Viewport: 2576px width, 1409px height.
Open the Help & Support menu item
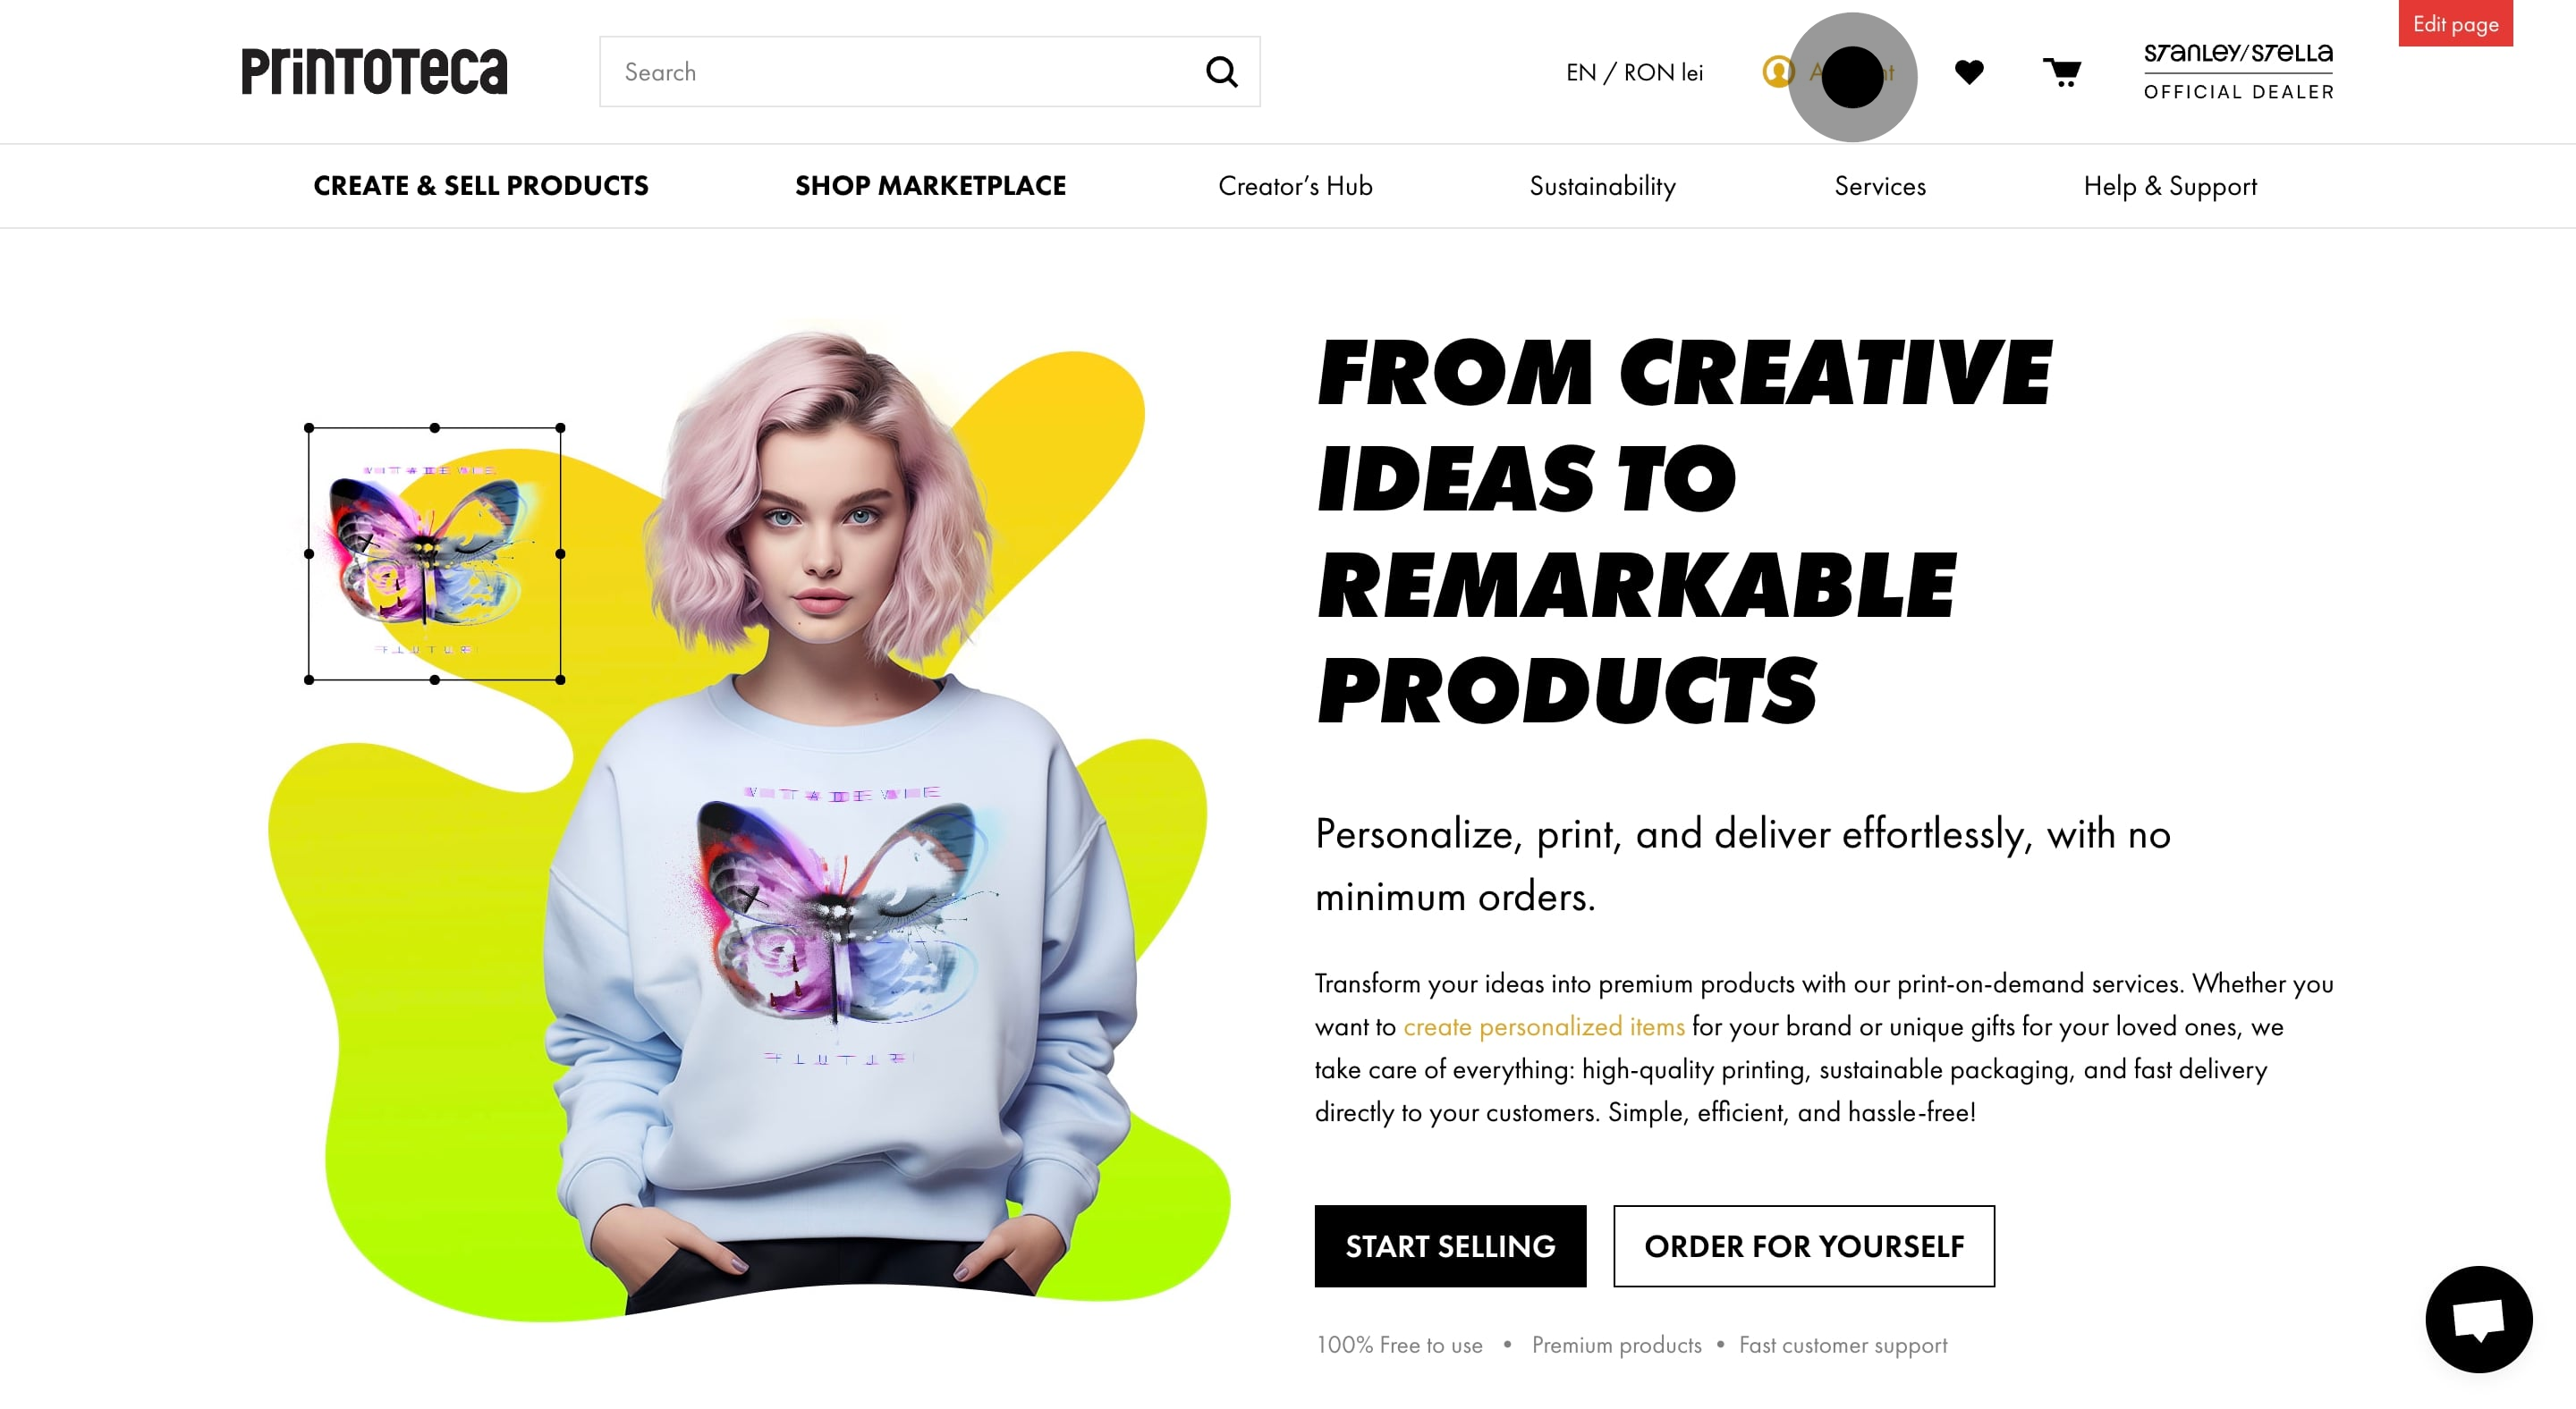click(2170, 186)
